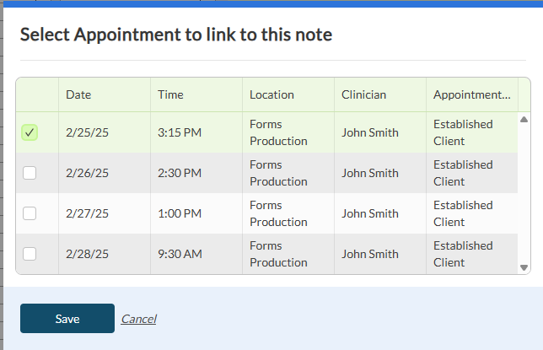Click John Smith in the 2/26/25 row

[369, 173]
